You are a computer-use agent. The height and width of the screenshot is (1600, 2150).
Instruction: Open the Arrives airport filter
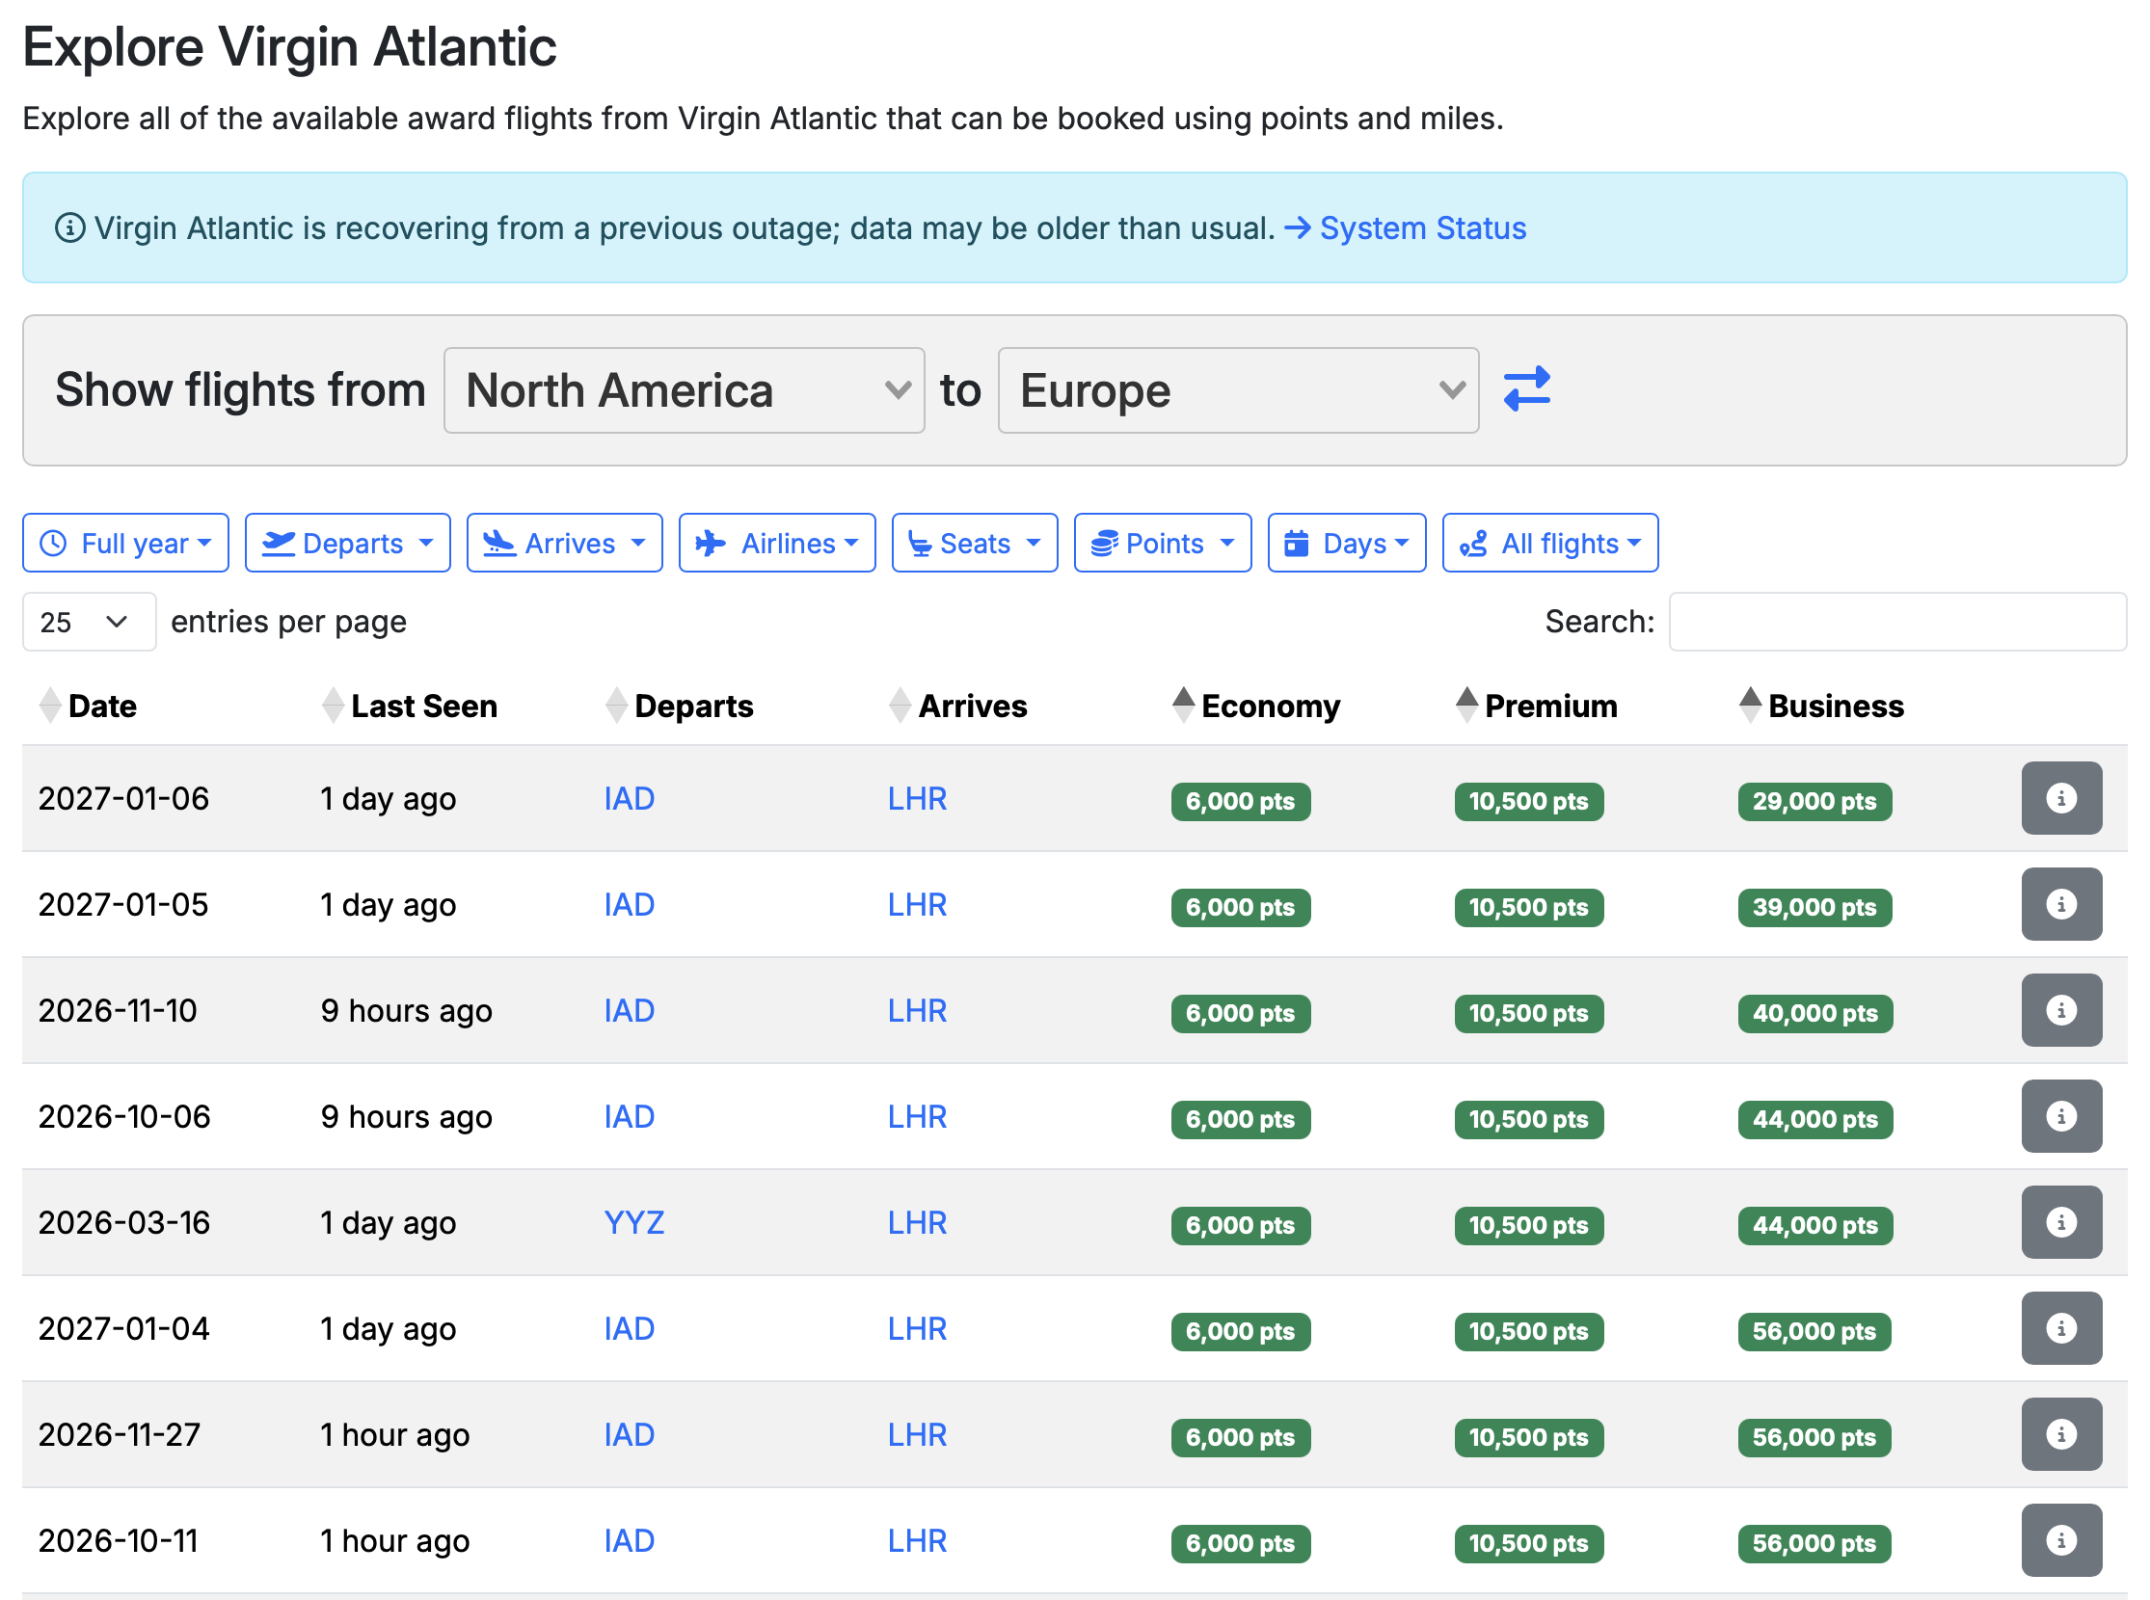click(x=564, y=543)
